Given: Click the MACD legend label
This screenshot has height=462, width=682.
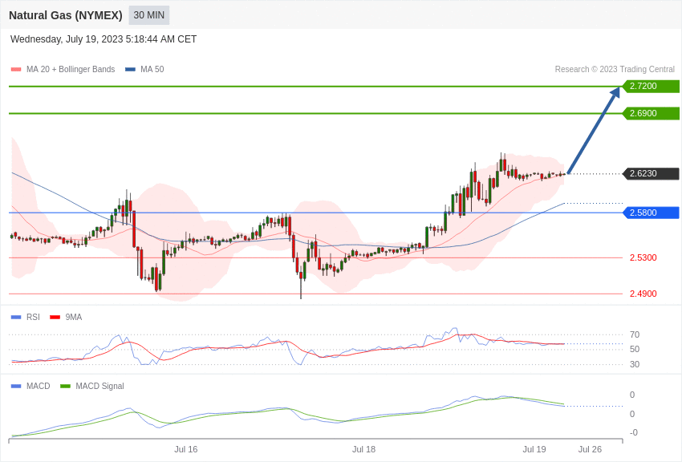Looking at the screenshot, I should pyautogui.click(x=39, y=386).
